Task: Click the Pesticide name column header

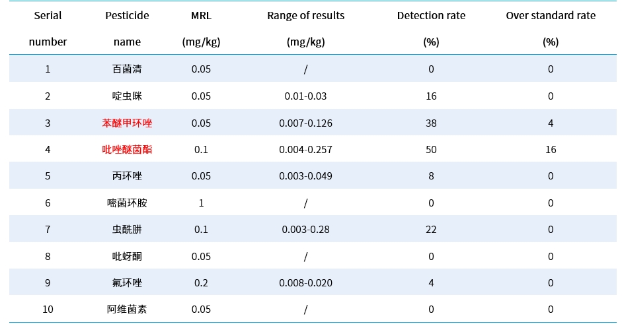Action: point(127,28)
